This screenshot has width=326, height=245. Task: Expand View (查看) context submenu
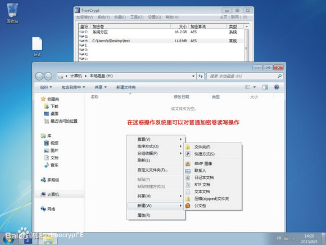pos(156,139)
